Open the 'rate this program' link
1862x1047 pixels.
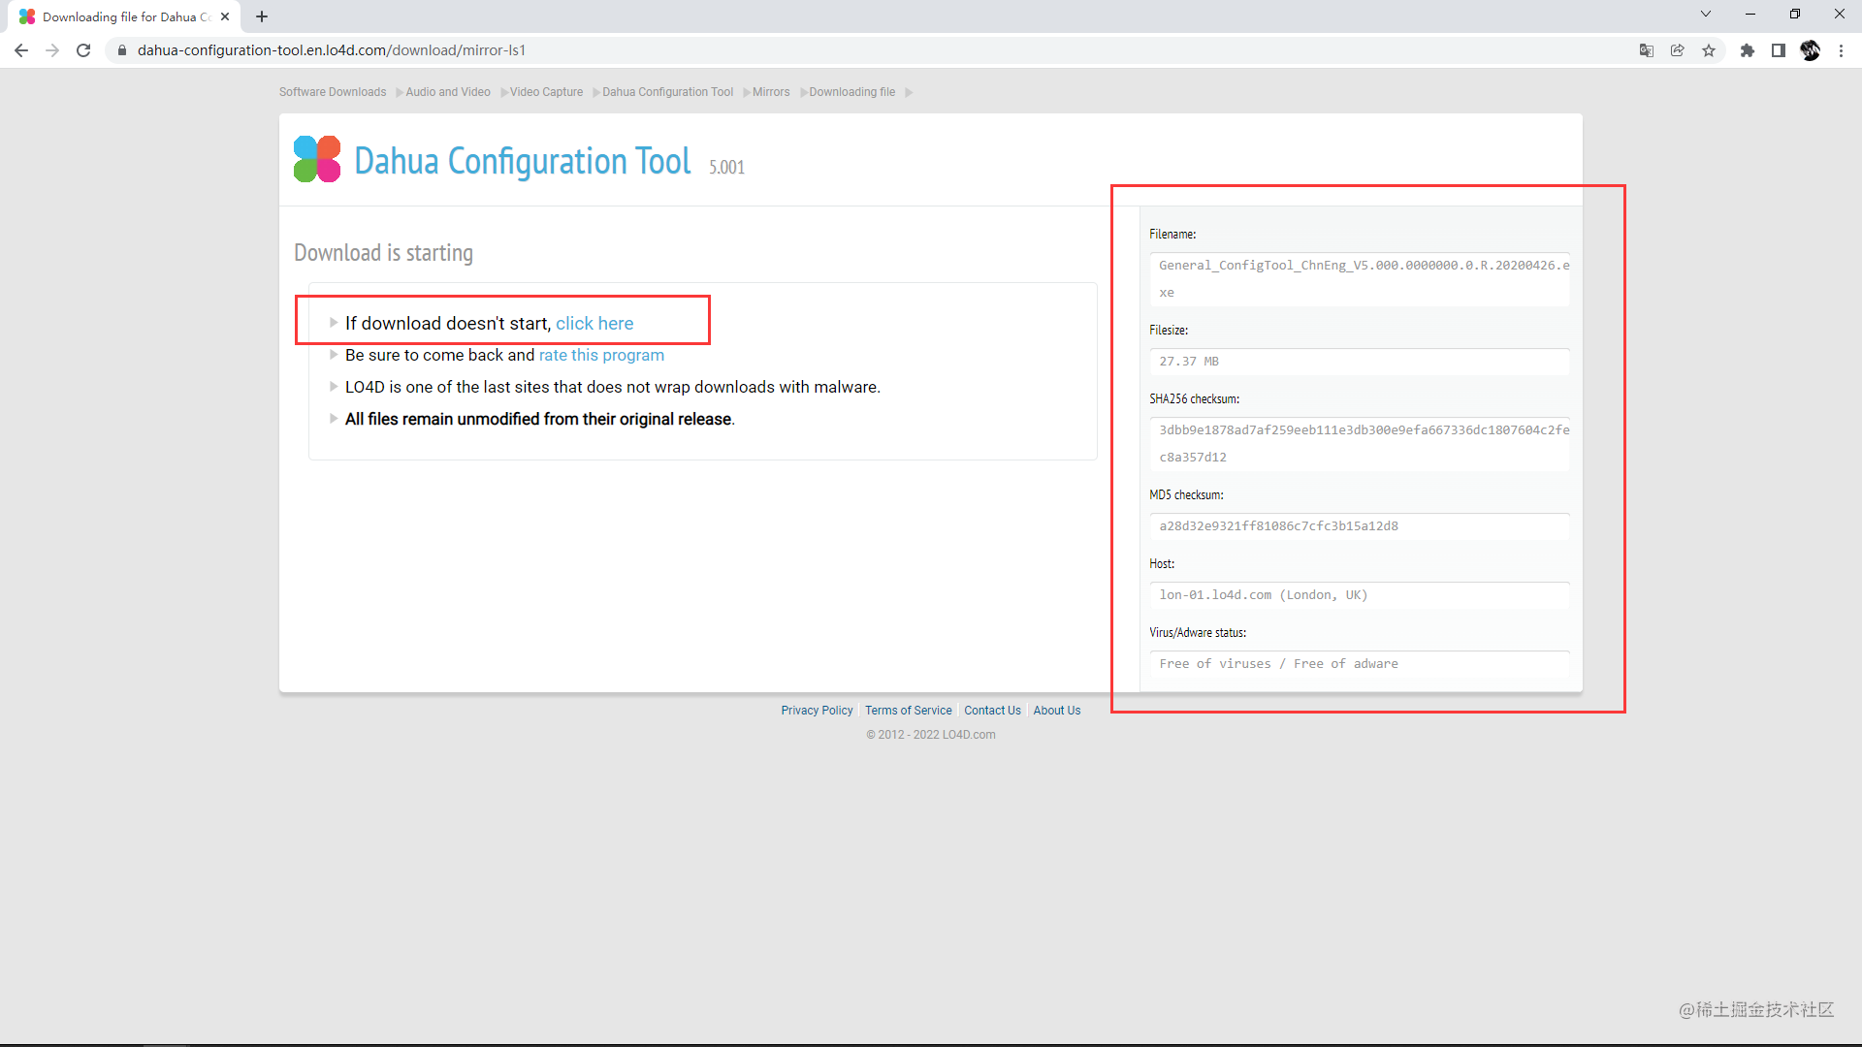pos(601,355)
